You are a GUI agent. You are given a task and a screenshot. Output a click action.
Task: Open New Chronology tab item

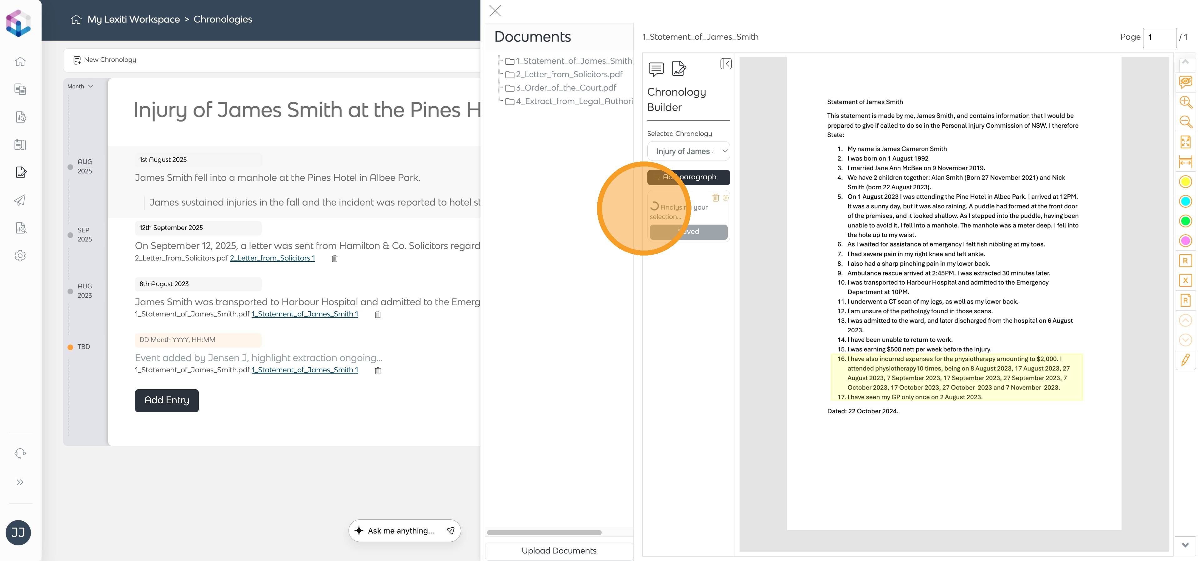click(105, 60)
